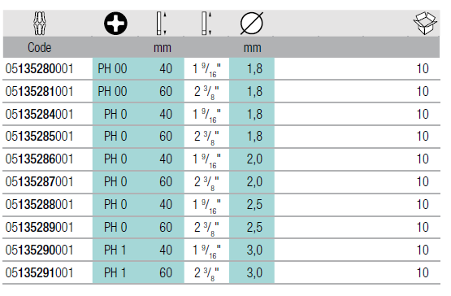Select product code 05135280001
This screenshot has height=296, width=451.
coord(39,69)
